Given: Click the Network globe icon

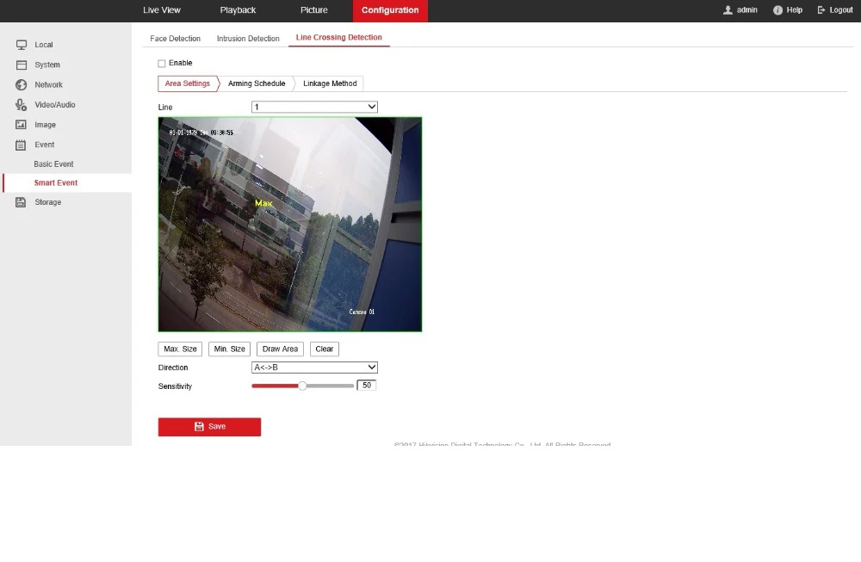Looking at the screenshot, I should coord(22,84).
